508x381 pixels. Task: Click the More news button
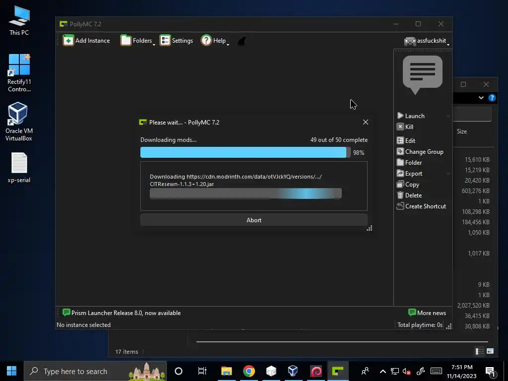tap(427, 313)
